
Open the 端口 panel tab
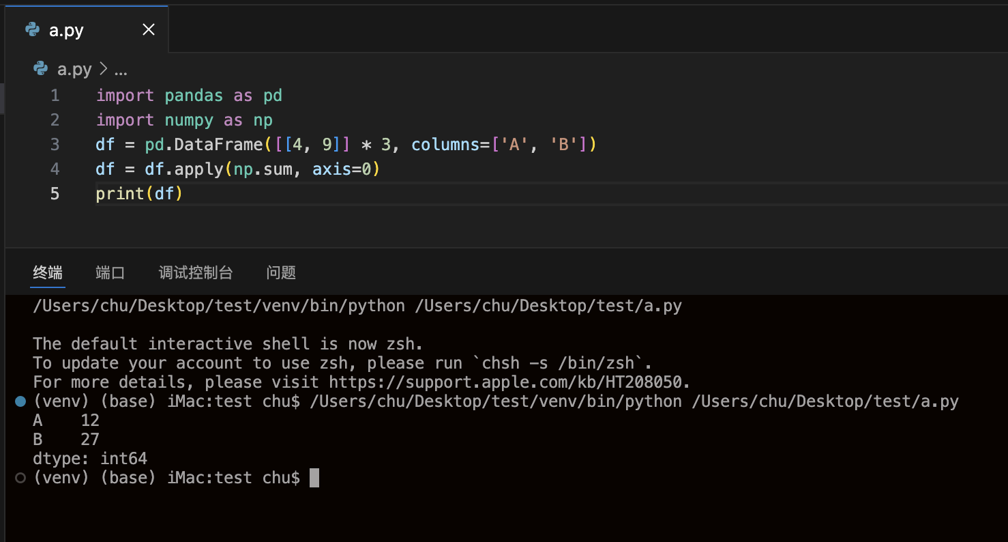pyautogui.click(x=110, y=273)
